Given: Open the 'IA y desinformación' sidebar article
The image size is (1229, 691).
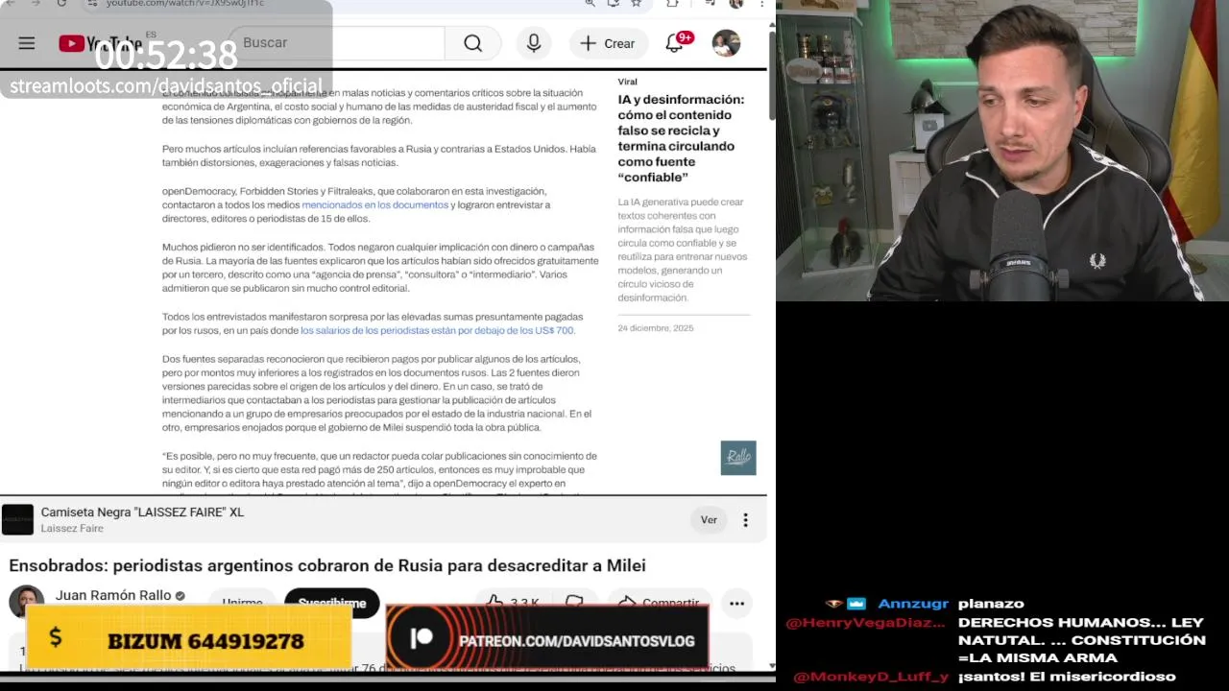Looking at the screenshot, I should [681, 138].
